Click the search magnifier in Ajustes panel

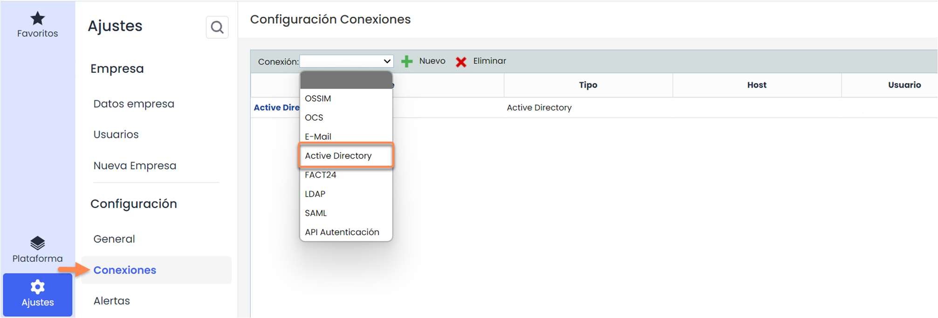217,28
